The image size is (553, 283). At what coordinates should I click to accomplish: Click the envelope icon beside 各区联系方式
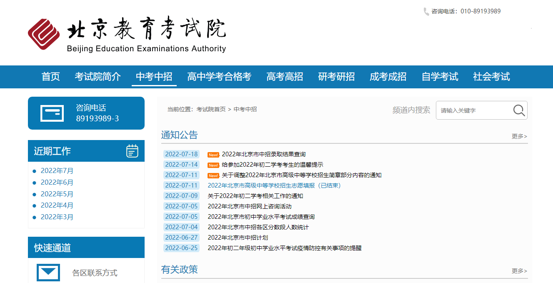[x=48, y=273]
